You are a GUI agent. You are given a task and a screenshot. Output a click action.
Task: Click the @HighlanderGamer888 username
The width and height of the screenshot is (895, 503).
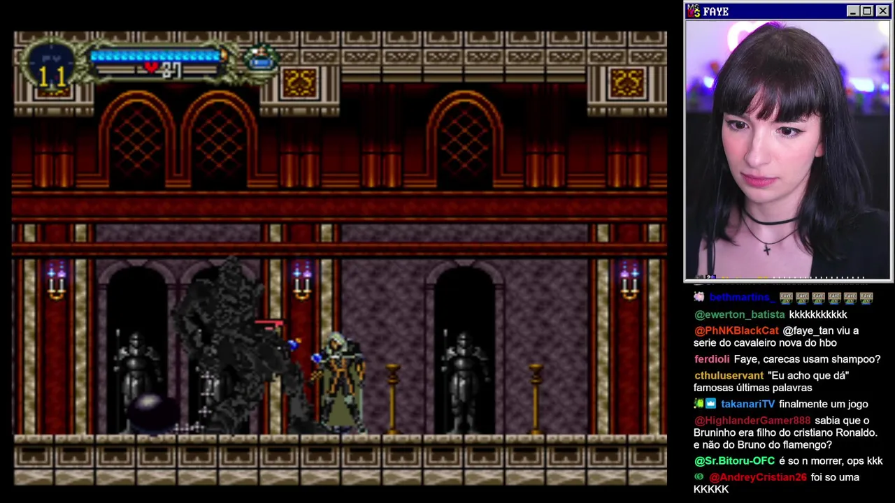[x=752, y=421]
